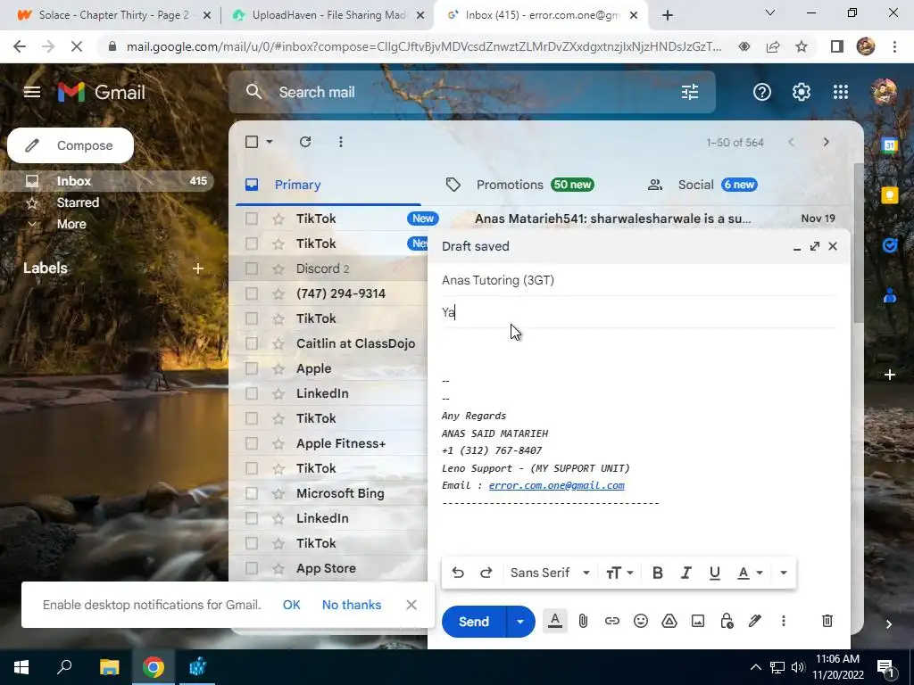Get add-ons plus icon in side panel

[x=890, y=375]
